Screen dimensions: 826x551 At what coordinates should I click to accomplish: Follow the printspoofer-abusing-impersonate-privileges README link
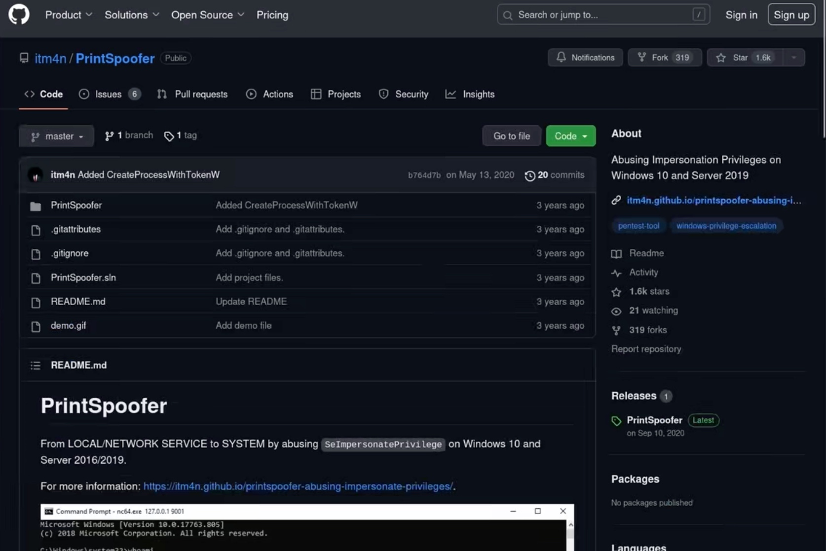[298, 486]
